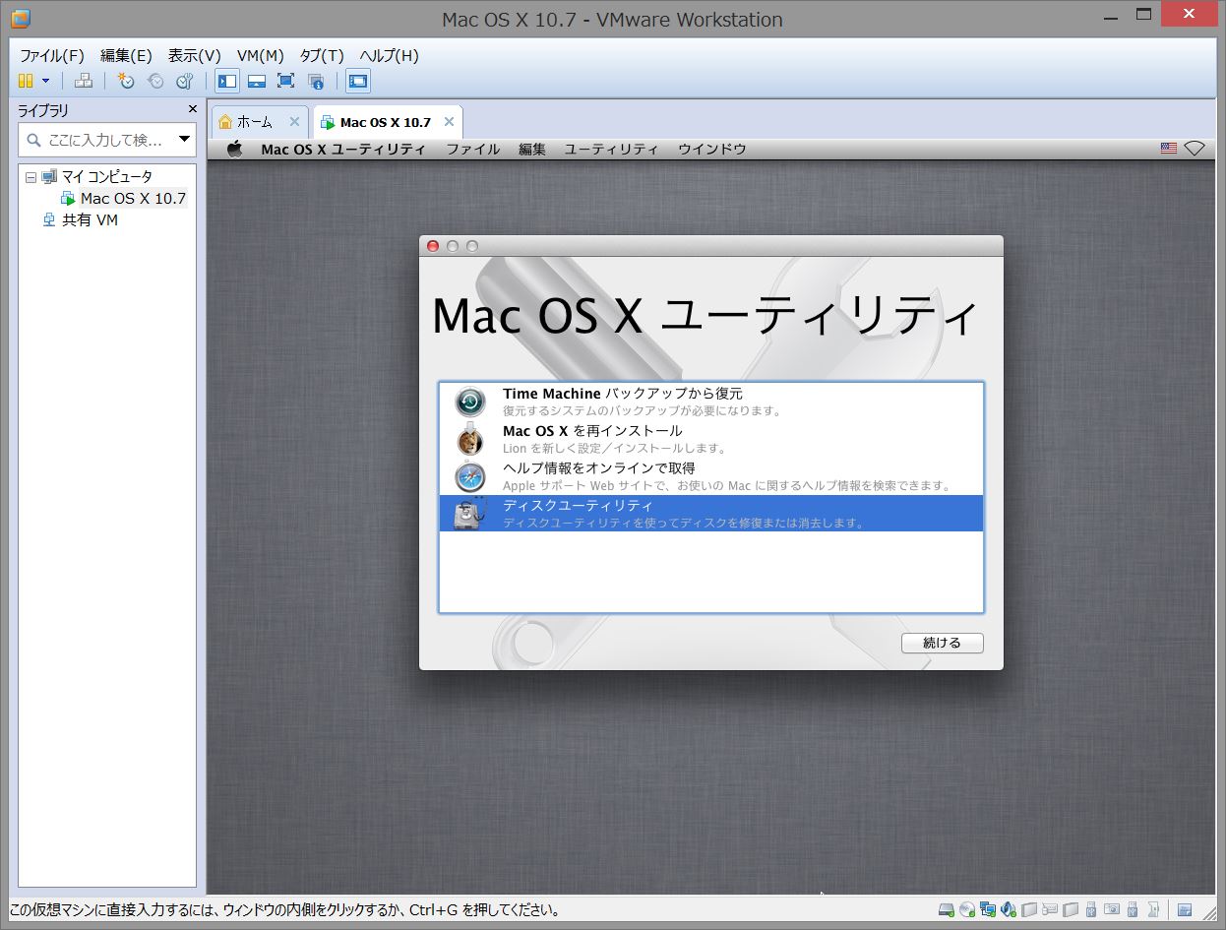
Task: Take a snapshot of this virtual machine
Action: [x=126, y=81]
